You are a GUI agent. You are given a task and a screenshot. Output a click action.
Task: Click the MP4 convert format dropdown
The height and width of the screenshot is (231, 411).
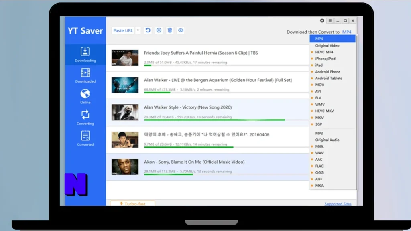[x=347, y=32]
